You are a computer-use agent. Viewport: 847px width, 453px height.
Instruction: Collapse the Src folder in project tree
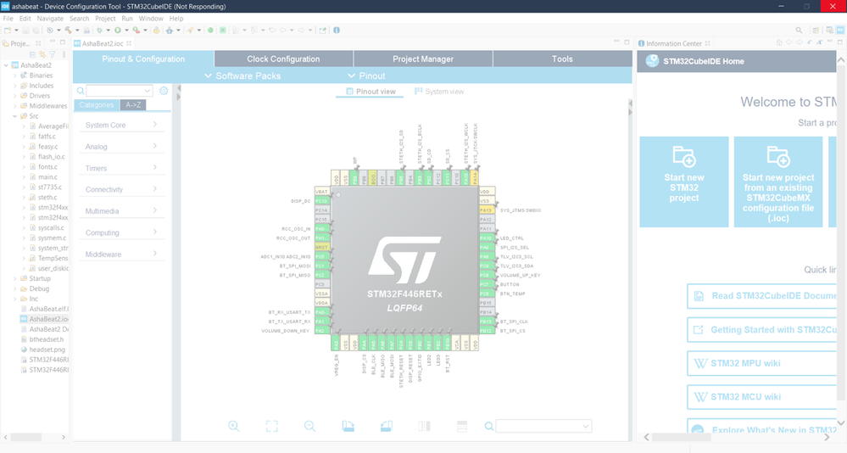coord(15,116)
